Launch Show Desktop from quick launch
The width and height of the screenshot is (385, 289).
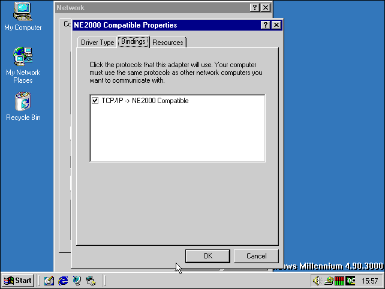click(49, 281)
